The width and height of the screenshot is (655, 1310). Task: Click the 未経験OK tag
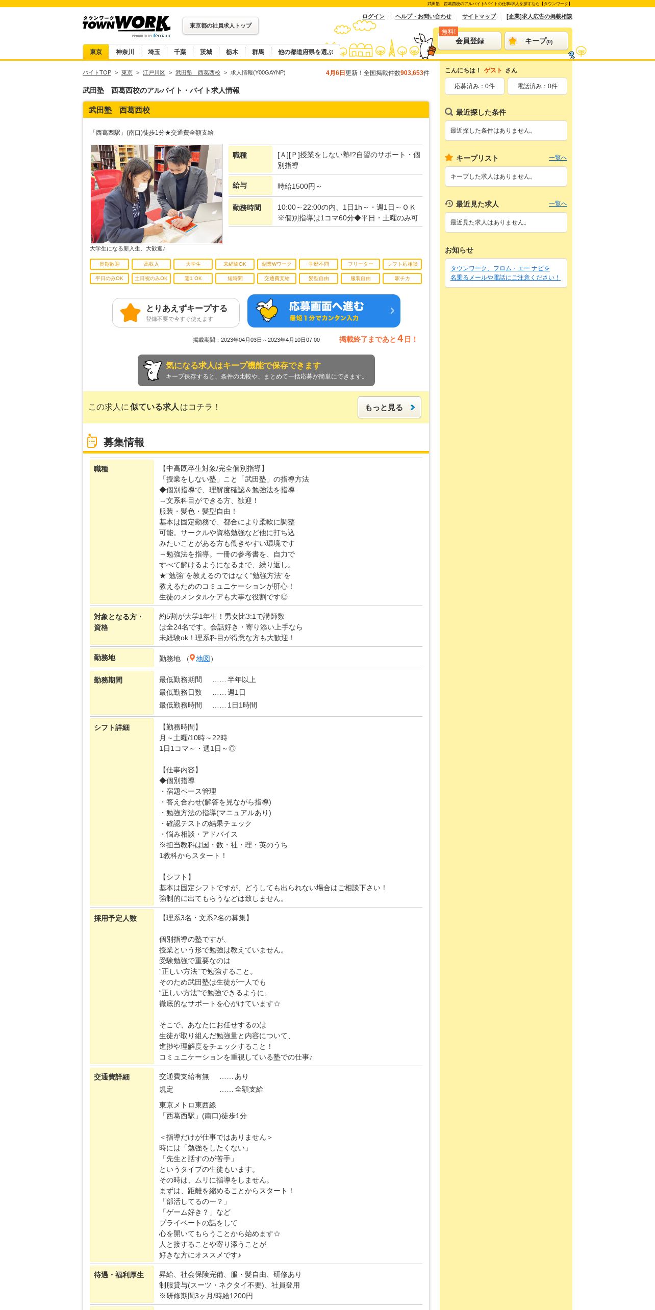(235, 264)
